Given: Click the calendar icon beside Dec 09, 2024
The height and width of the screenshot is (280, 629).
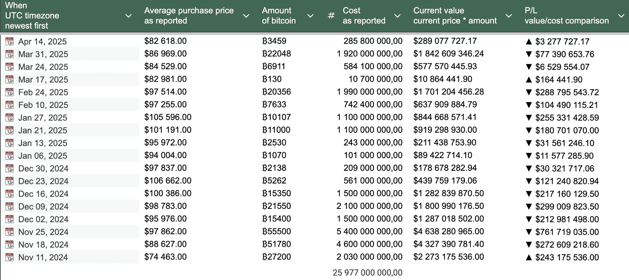Looking at the screenshot, I should (9, 206).
